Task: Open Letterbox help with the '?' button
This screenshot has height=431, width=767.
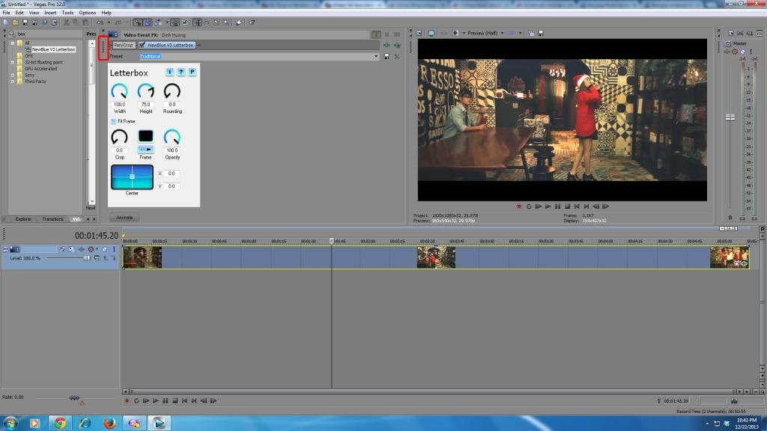Action: coord(181,72)
